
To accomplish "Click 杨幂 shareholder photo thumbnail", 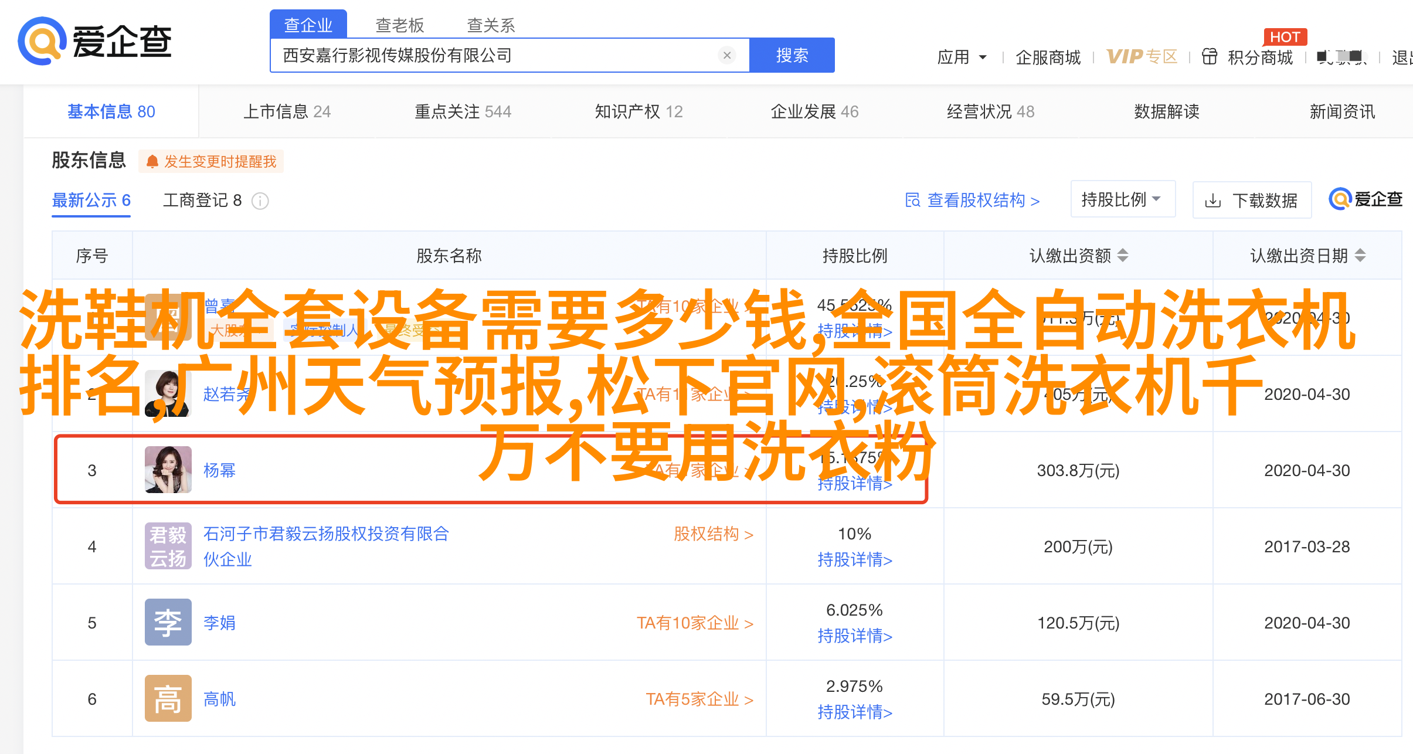I will (x=168, y=470).
